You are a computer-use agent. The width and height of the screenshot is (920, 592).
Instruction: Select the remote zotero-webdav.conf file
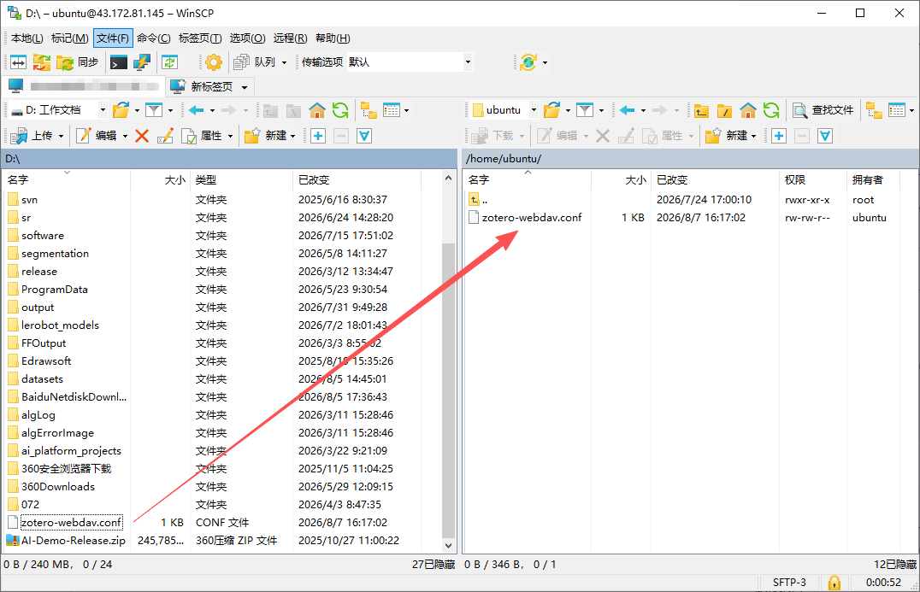(x=532, y=218)
